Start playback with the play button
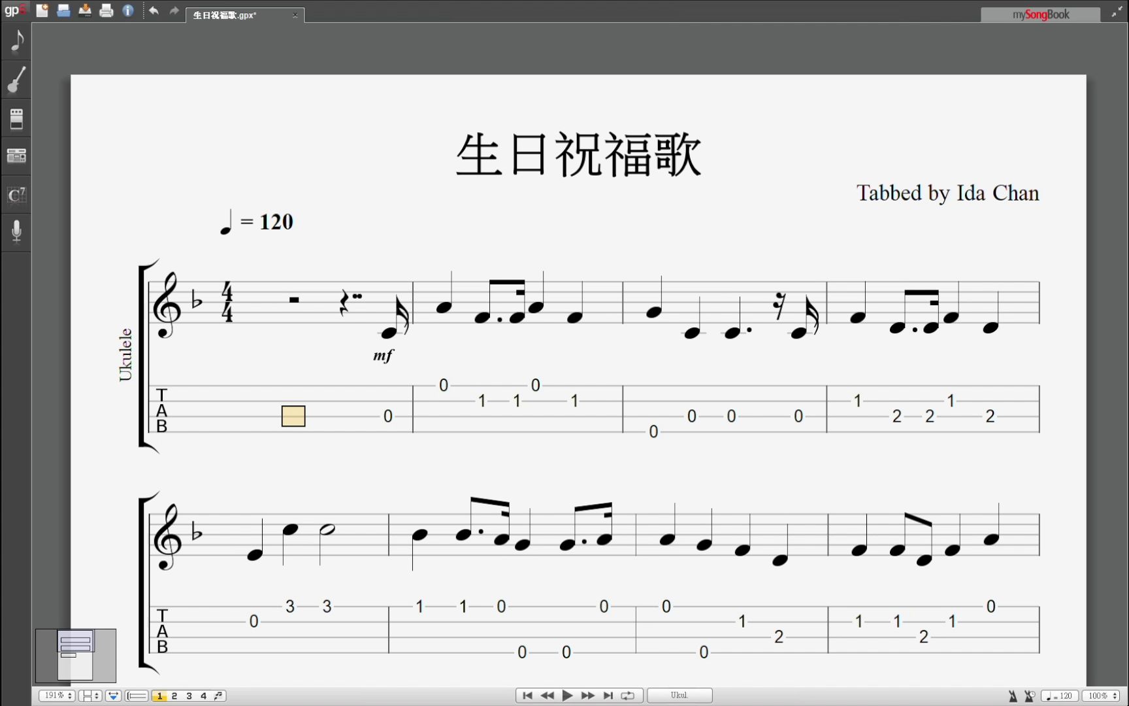The image size is (1129, 706). 567,696
